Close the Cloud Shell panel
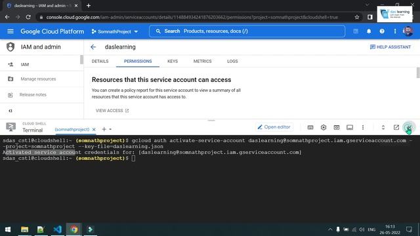 pos(409,127)
